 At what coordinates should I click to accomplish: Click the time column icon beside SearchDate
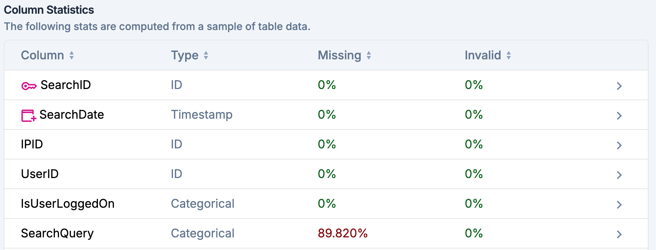pyautogui.click(x=29, y=116)
